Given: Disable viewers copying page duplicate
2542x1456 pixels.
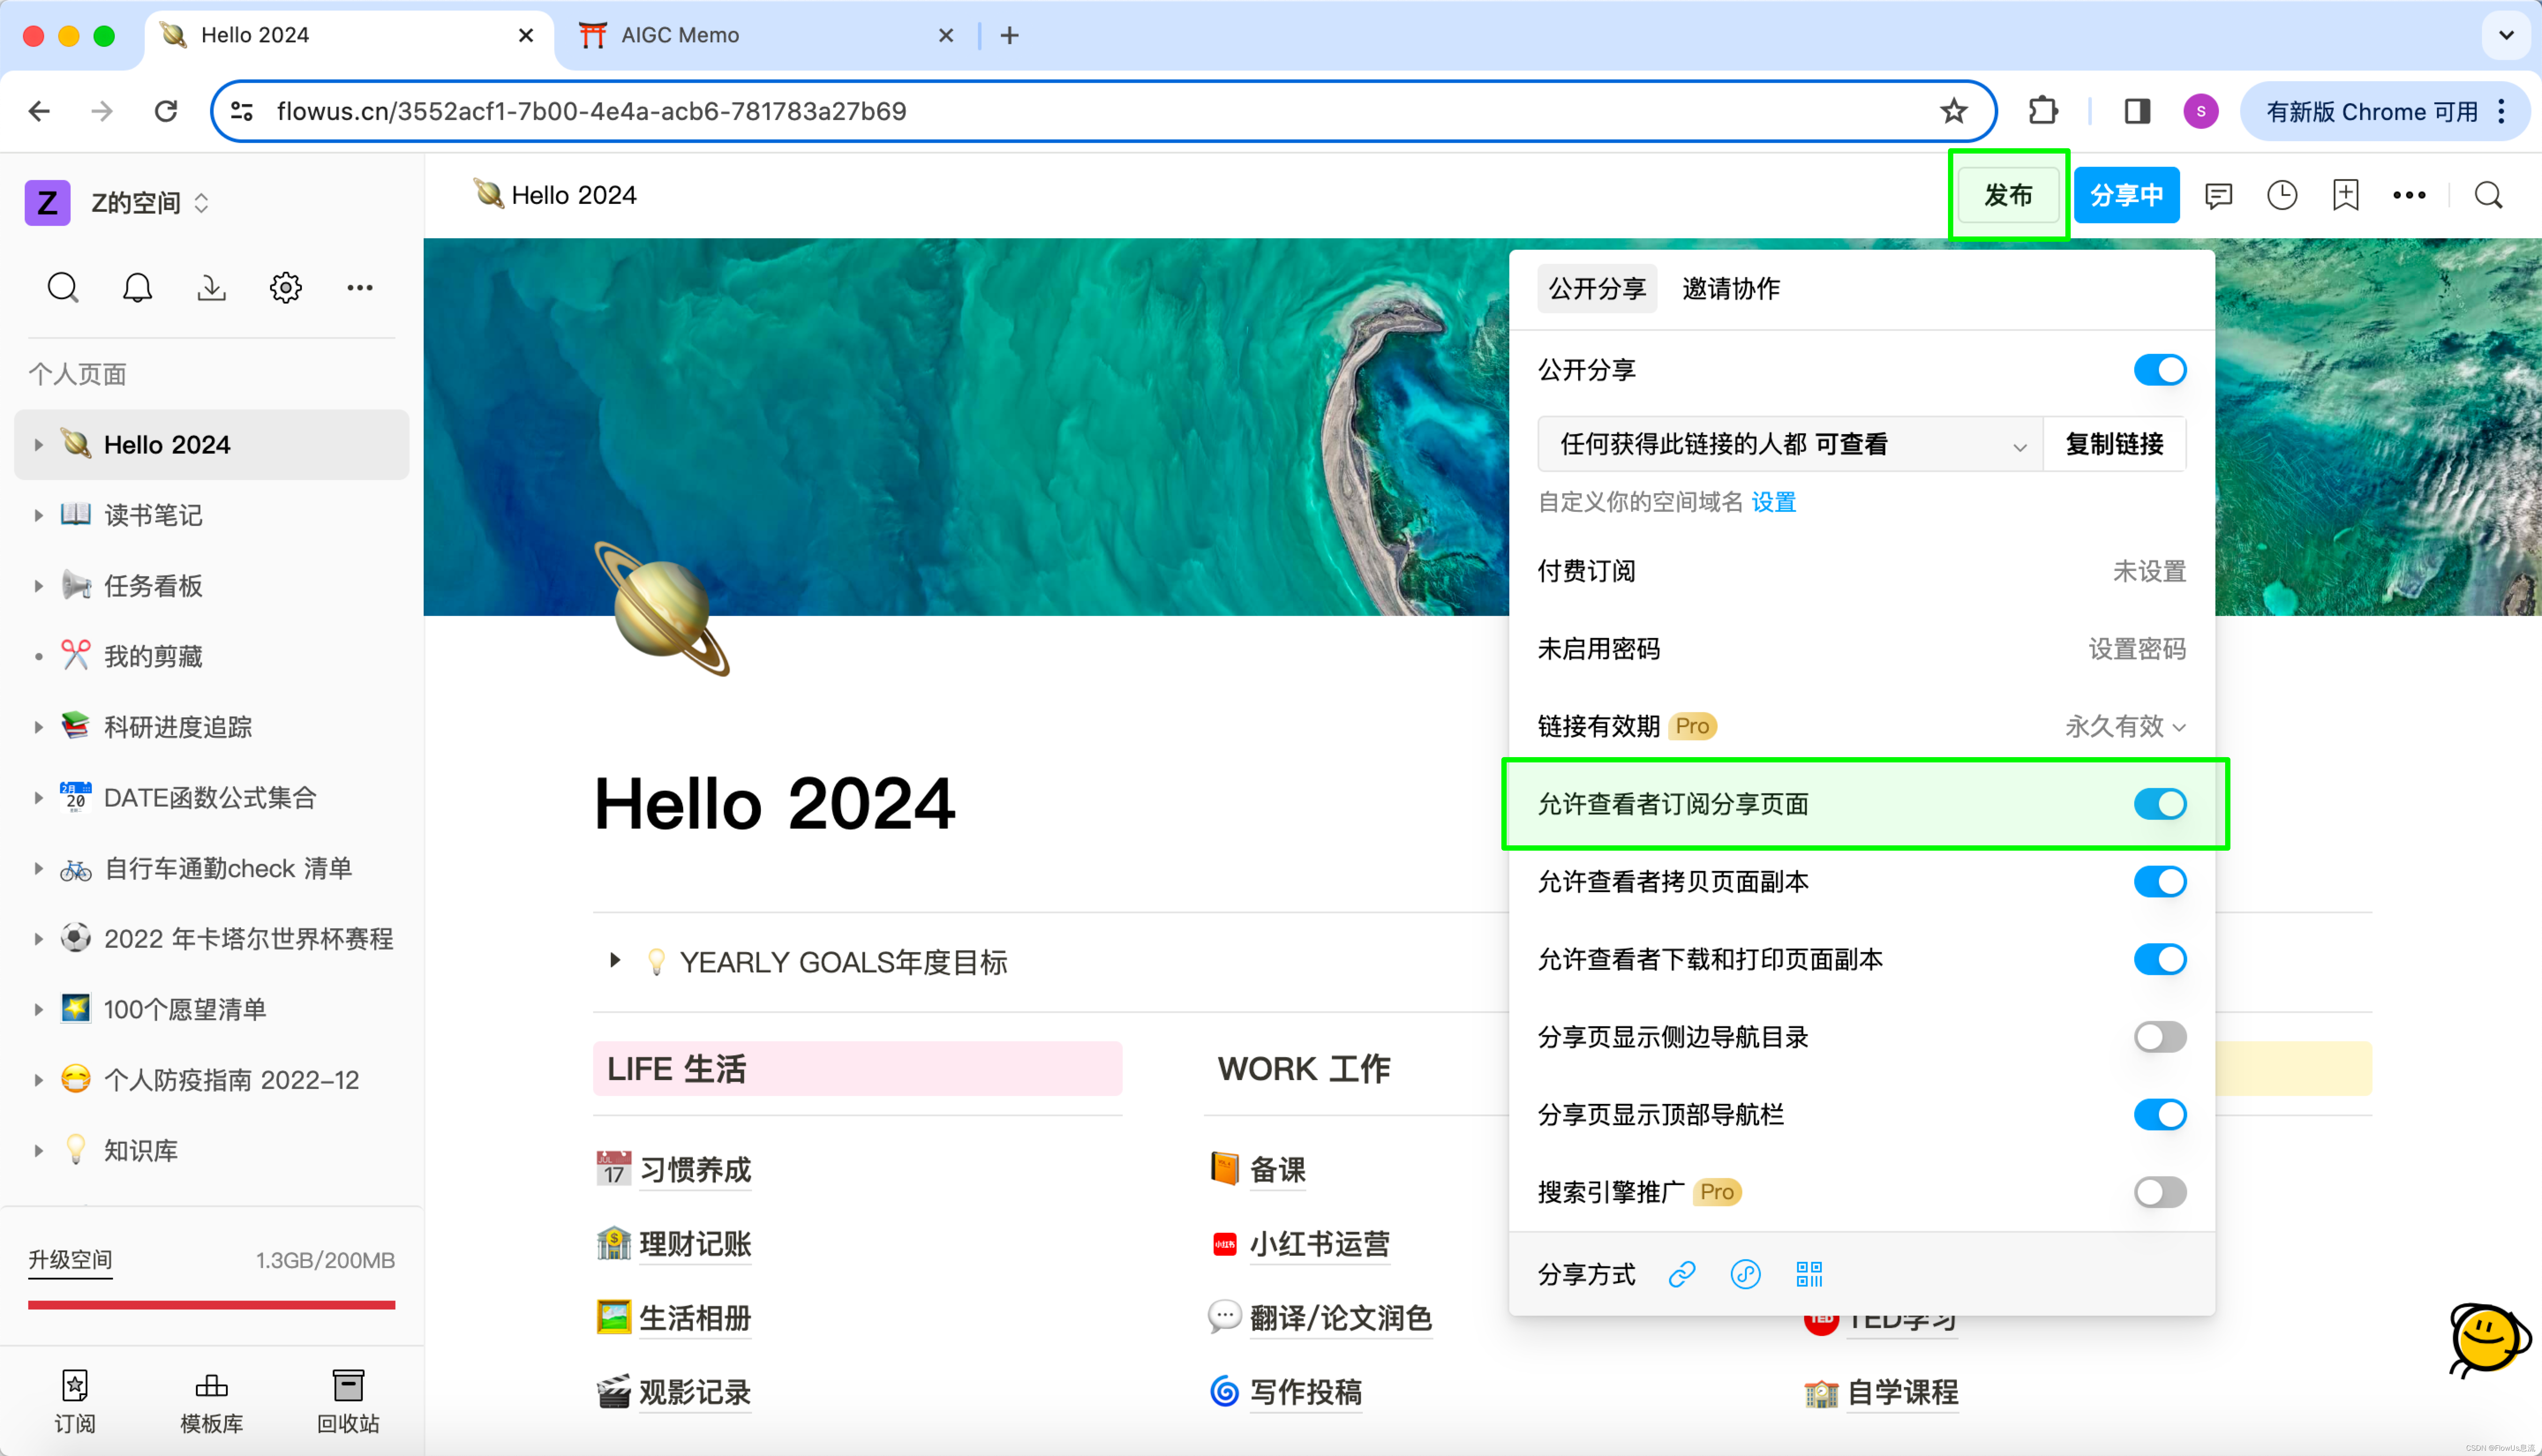Looking at the screenshot, I should tap(2159, 882).
